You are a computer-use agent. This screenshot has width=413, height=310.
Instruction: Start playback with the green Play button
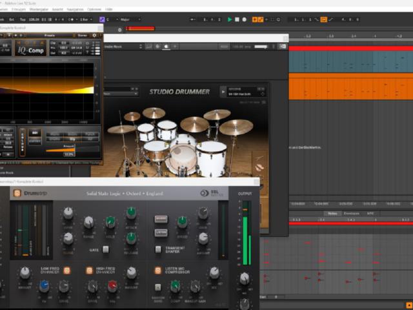230,19
